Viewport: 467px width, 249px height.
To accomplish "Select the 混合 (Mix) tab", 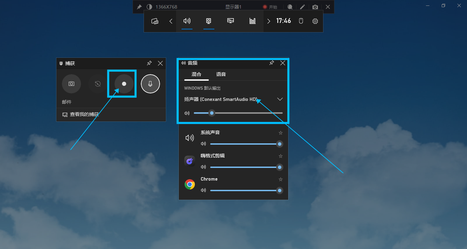I will click(196, 74).
